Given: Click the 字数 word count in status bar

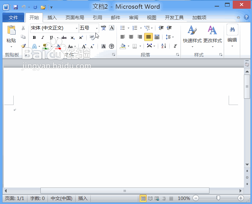Looking at the screenshot, I should (37, 198).
